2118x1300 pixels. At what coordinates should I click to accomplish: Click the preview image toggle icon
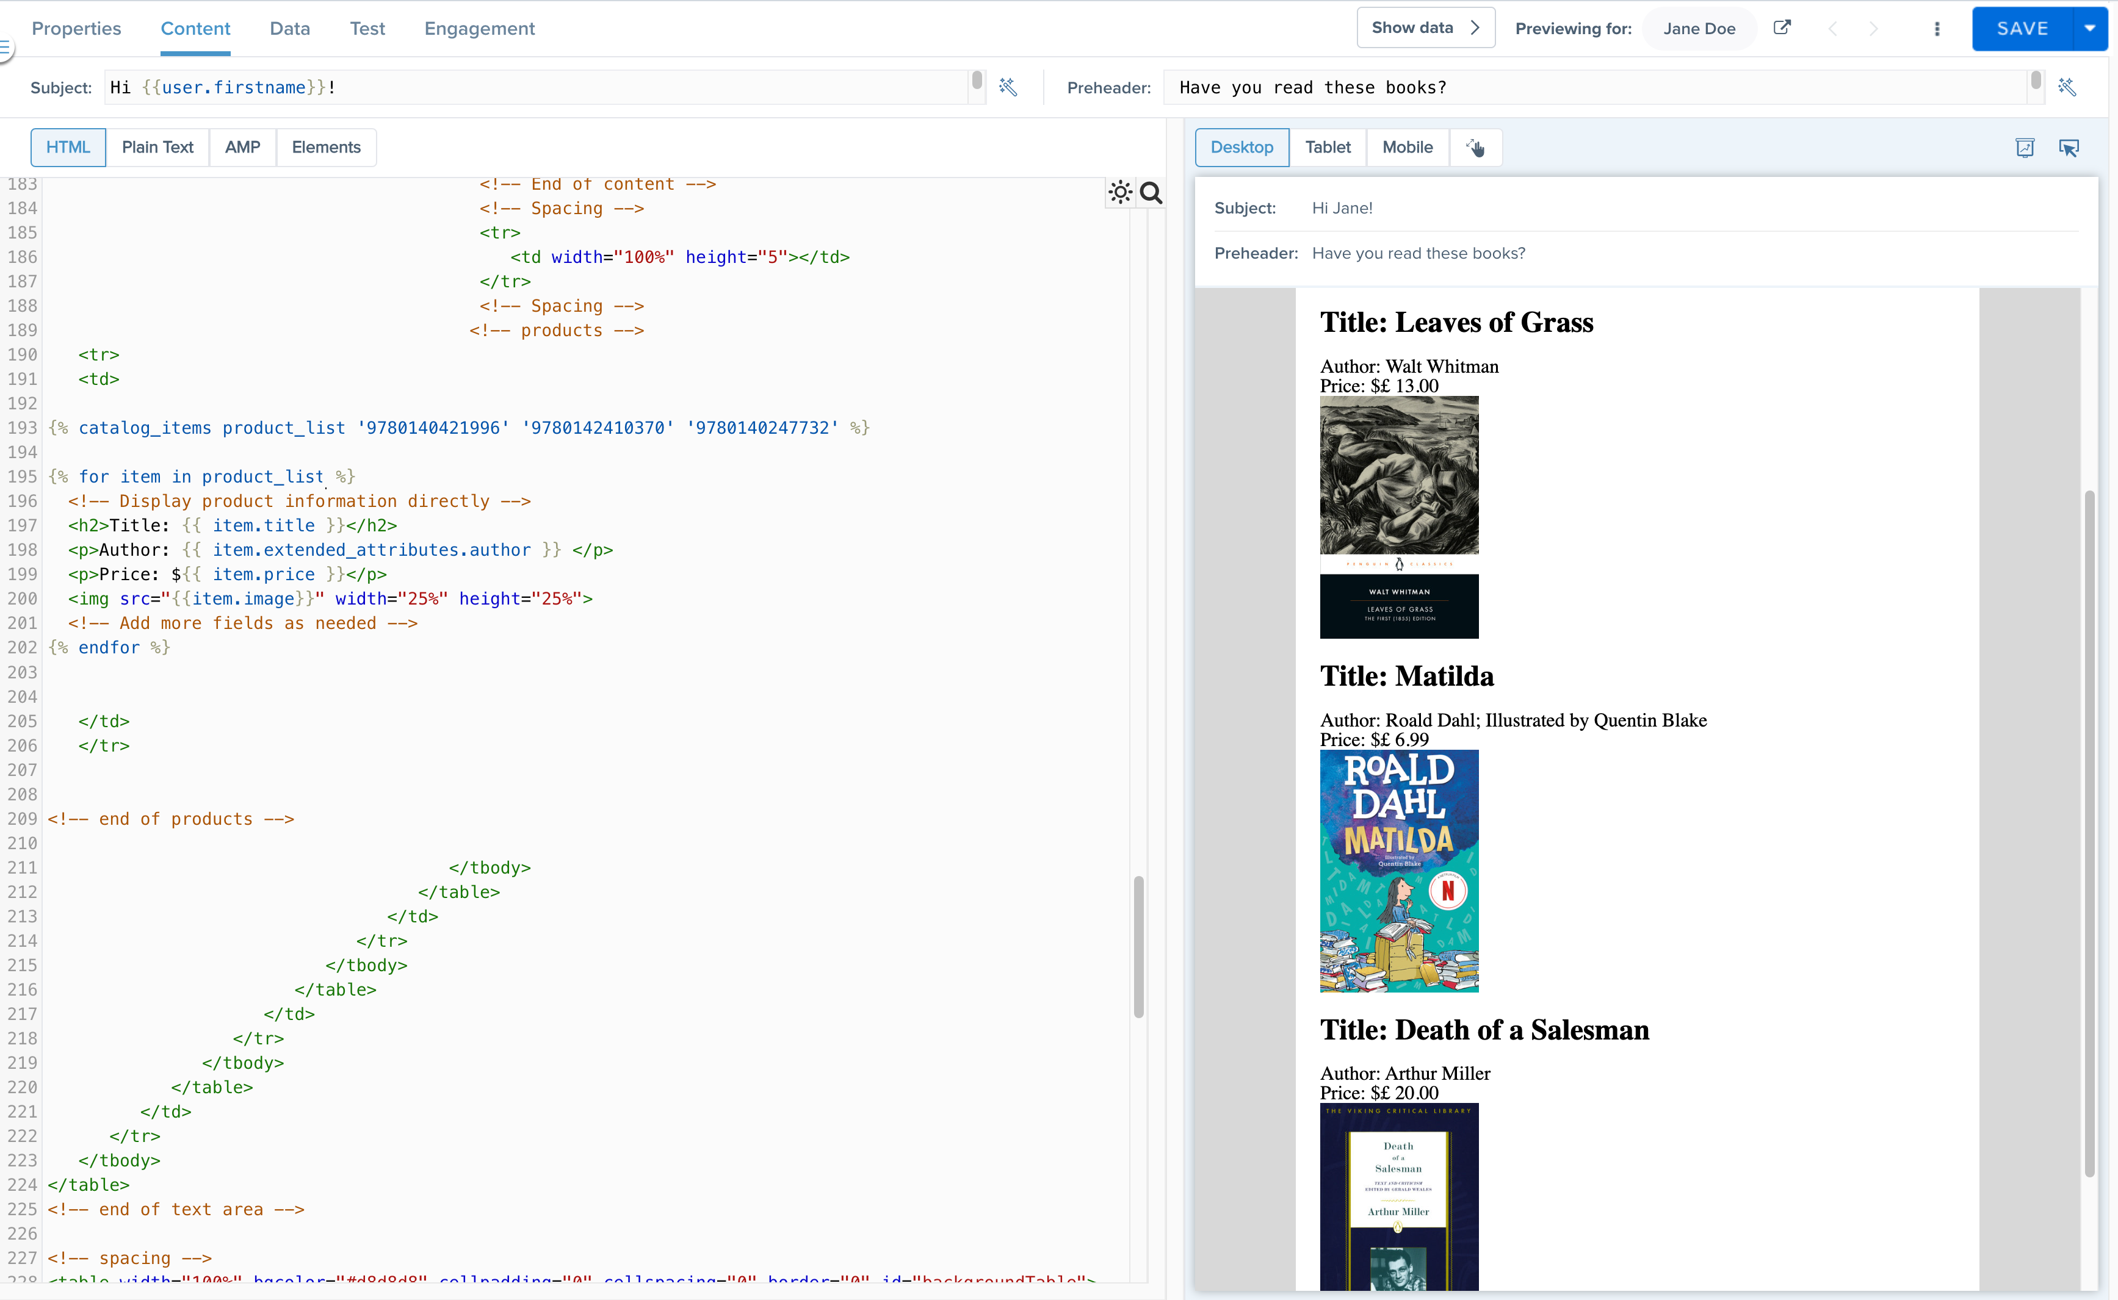(2025, 148)
